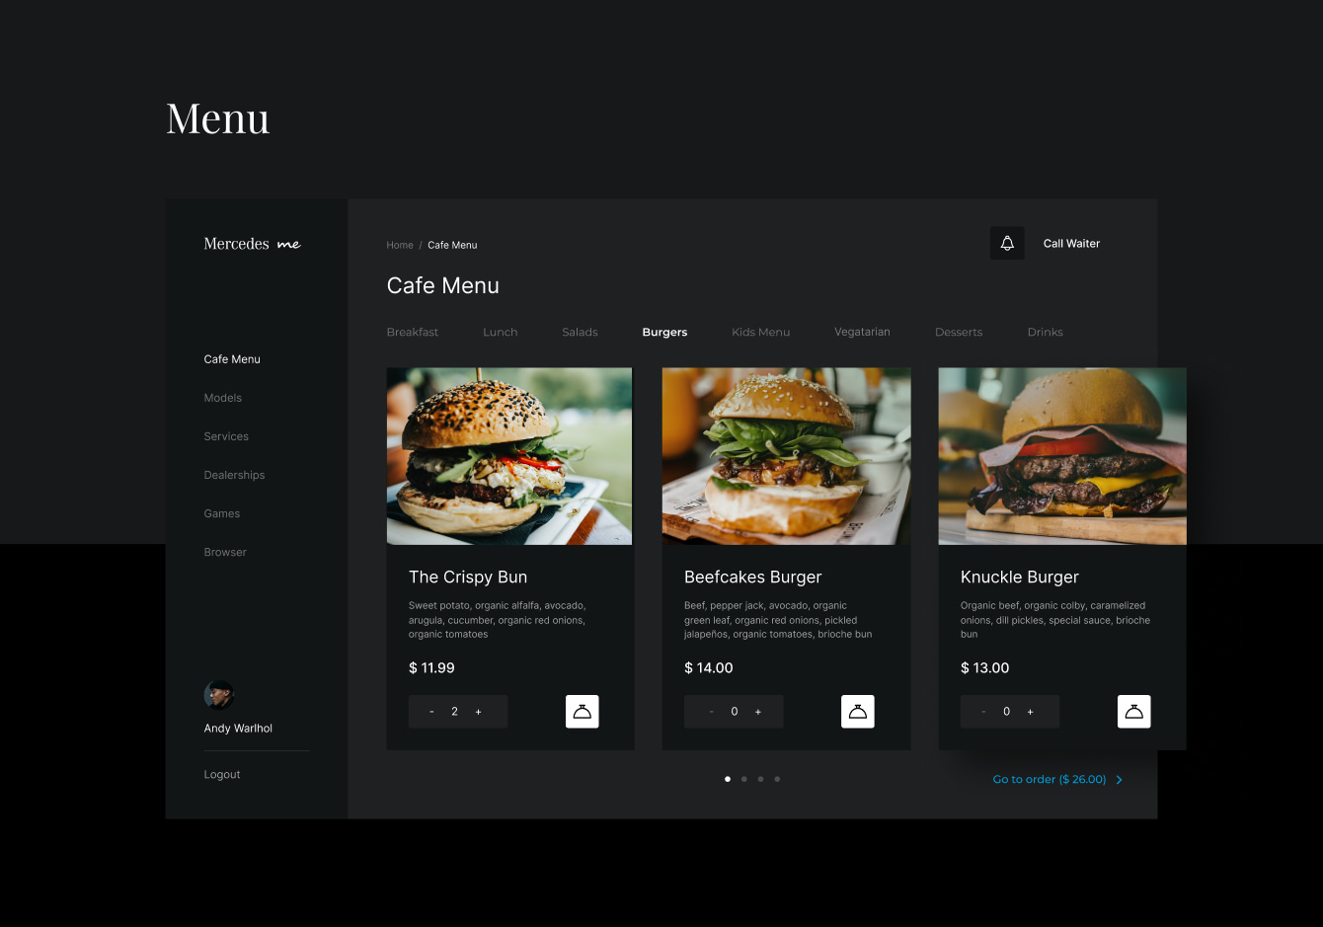1323x927 pixels.
Task: Click the bell icon to call waiter
Action: (x=1007, y=243)
